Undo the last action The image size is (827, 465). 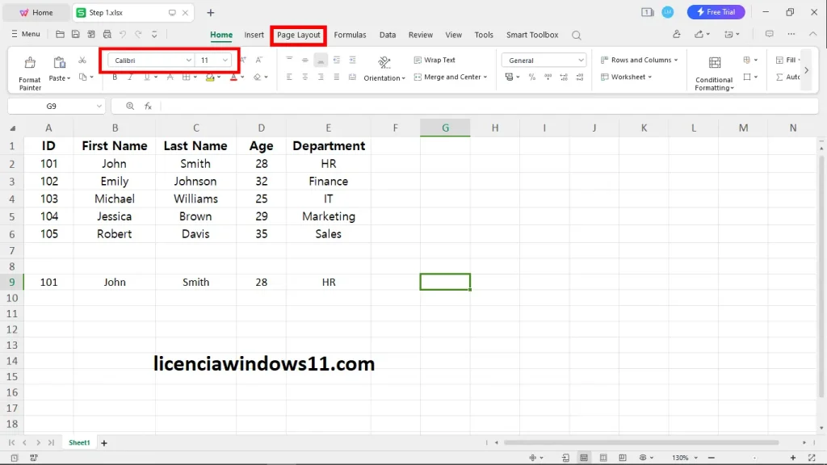point(123,34)
